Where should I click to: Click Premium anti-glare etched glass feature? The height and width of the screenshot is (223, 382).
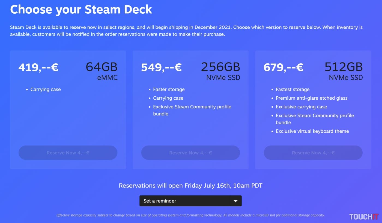point(311,98)
